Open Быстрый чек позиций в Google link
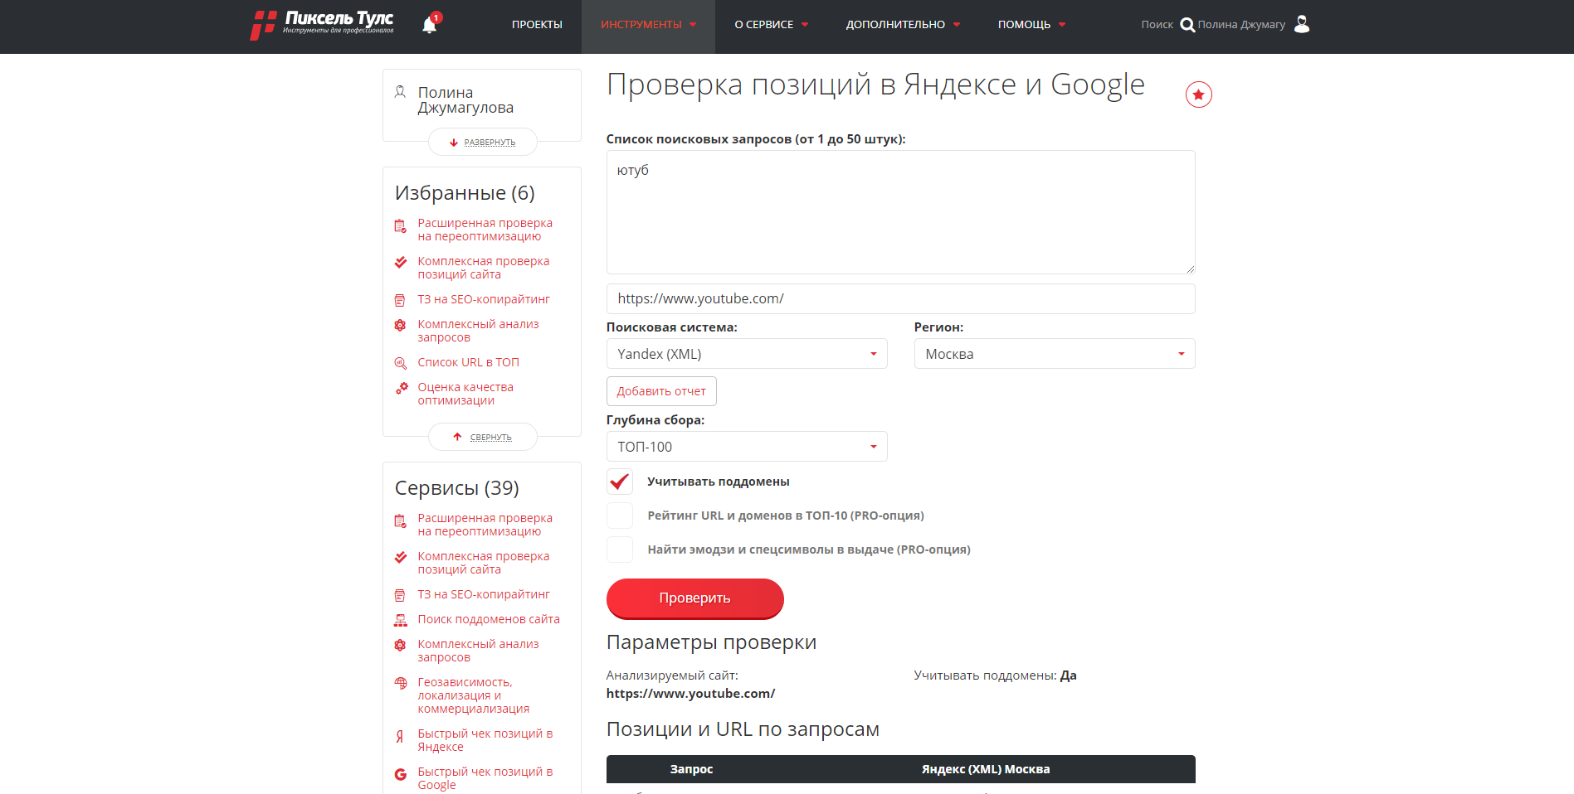Screen dimensions: 1574x794 [485, 778]
